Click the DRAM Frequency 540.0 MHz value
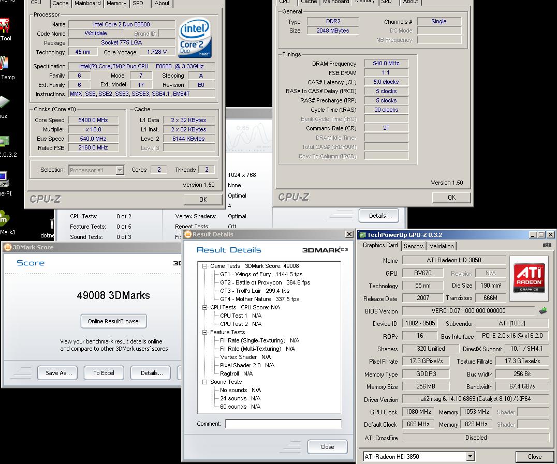This screenshot has height=464, width=557. tap(386, 63)
